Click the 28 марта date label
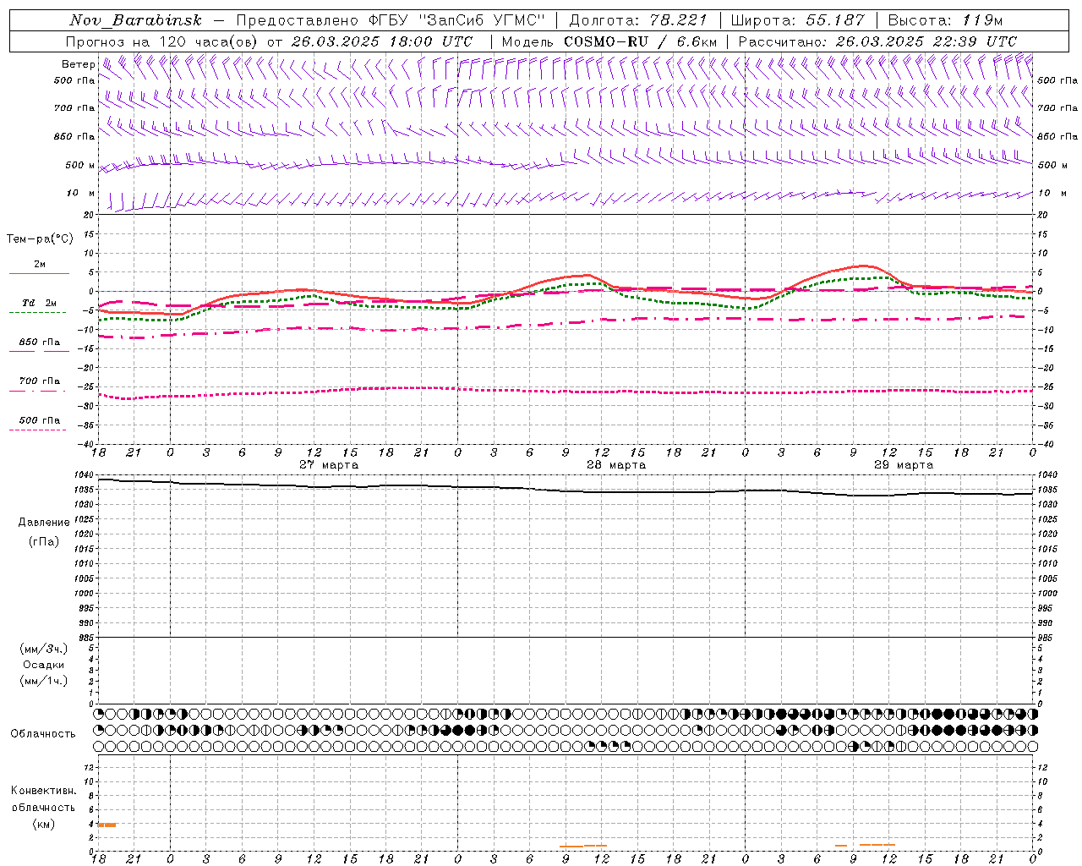The width and height of the screenshot is (1082, 866). click(x=616, y=465)
